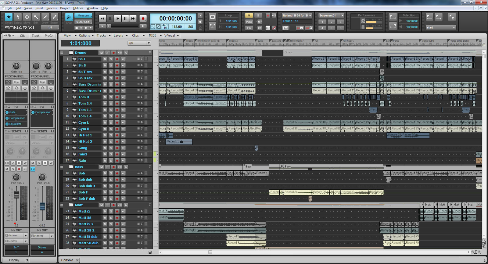Toggle the metronome icon
Viewport: 488px width, 264px height.
point(200,28)
